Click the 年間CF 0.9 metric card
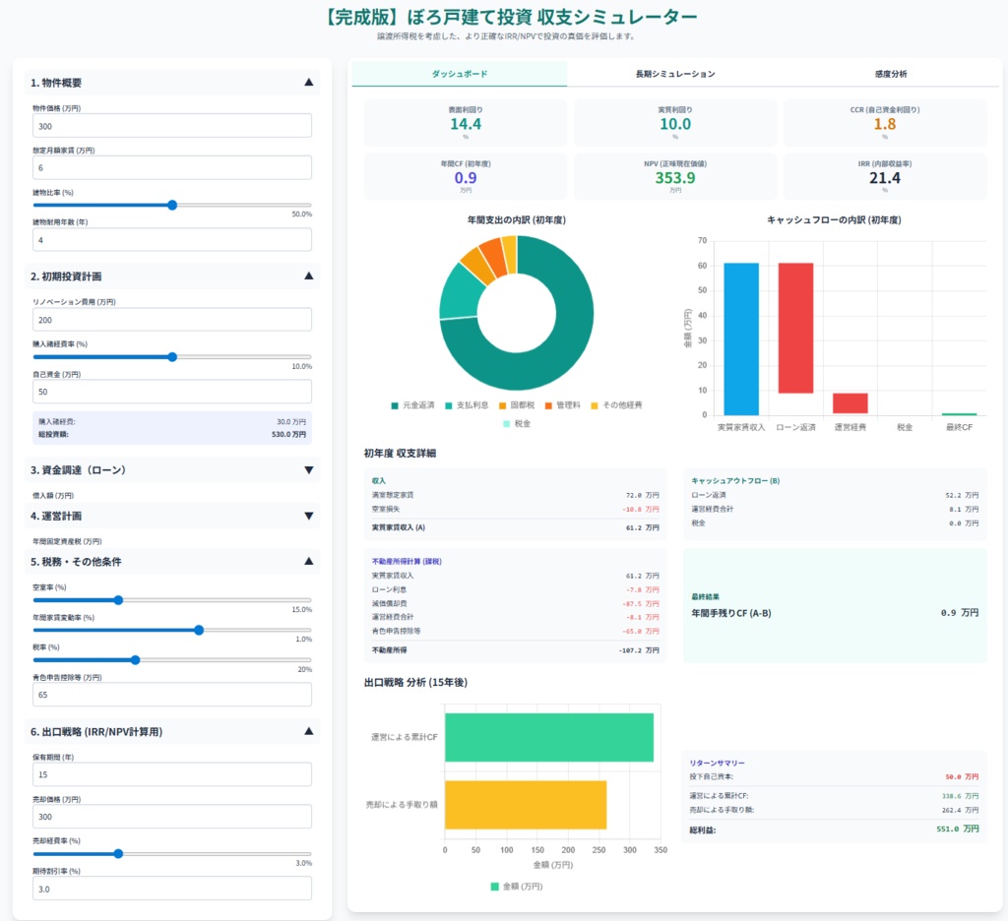1008x921 pixels. pyautogui.click(x=466, y=177)
